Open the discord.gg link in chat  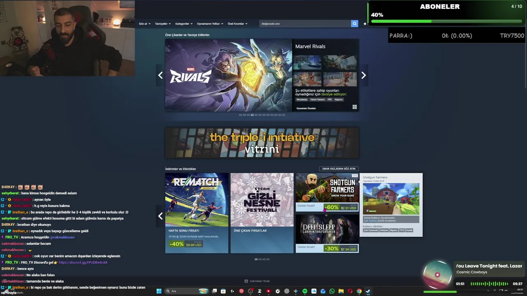pos(83,262)
